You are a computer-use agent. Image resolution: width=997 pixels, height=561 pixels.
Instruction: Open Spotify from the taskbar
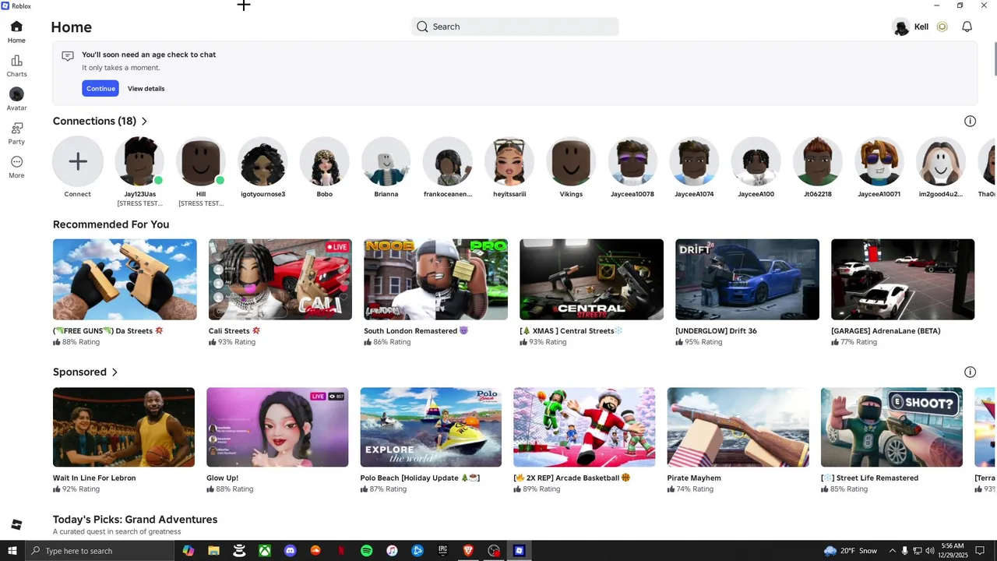coord(366,551)
